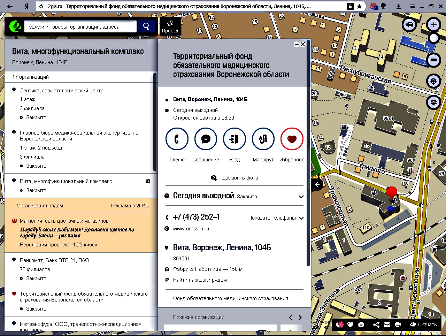446x336 pixels.
Task: Show the building entrance via Вход
Action: click(234, 139)
